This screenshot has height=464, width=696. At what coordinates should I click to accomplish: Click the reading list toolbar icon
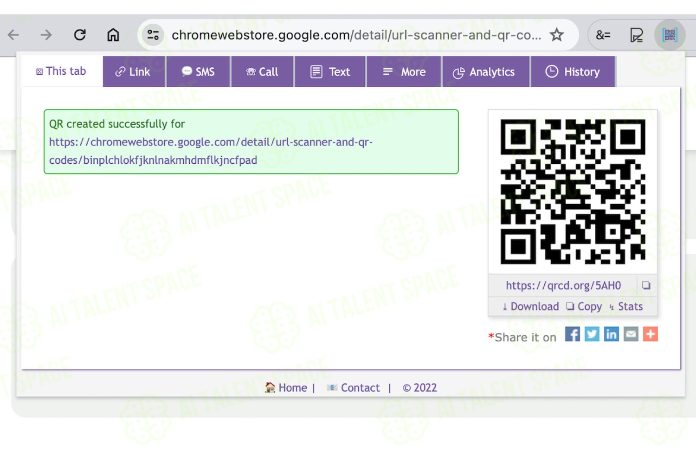click(636, 35)
